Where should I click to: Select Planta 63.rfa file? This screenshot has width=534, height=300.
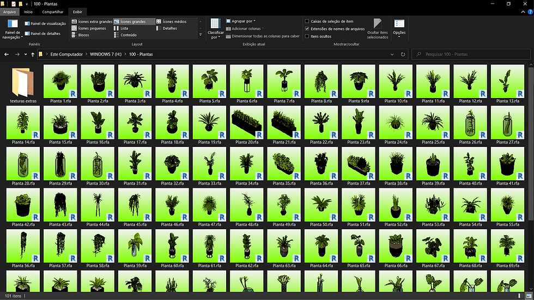(284, 249)
